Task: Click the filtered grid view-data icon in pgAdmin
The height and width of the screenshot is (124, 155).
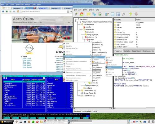Action: pos(118,14)
